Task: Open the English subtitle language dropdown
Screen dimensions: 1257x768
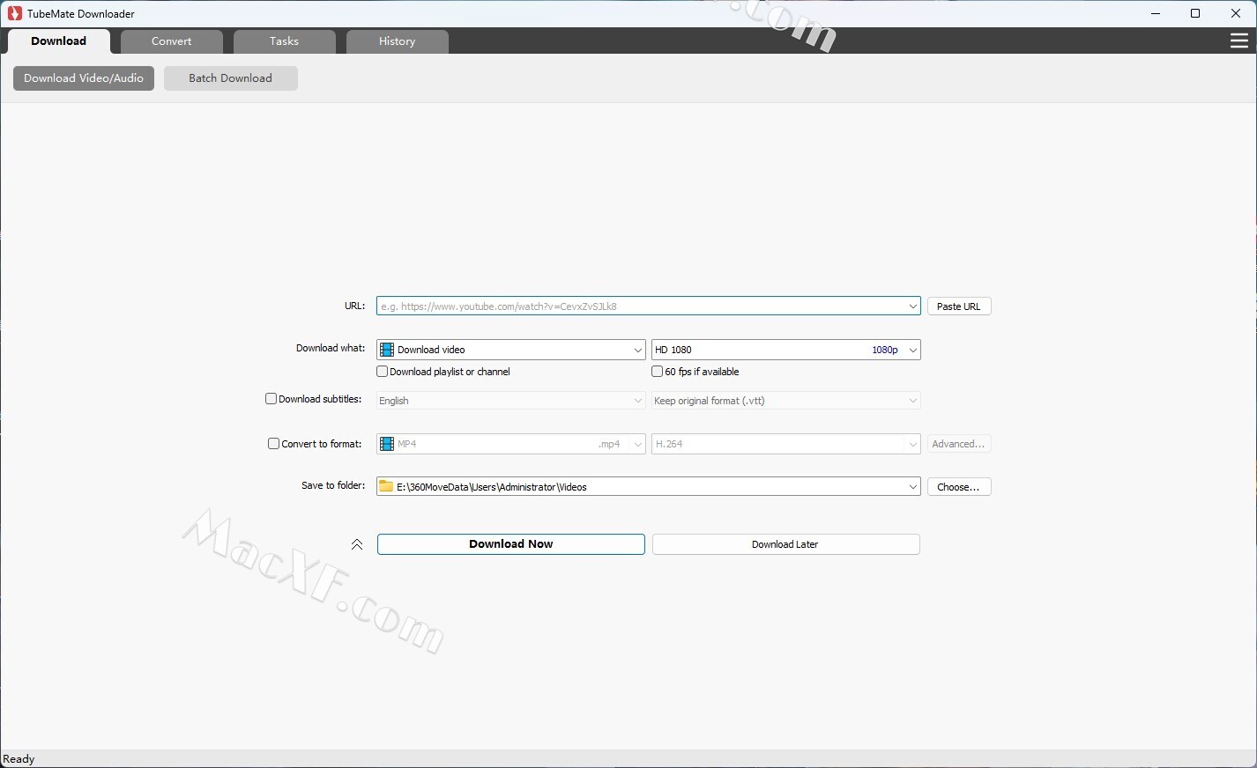Action: coord(511,401)
